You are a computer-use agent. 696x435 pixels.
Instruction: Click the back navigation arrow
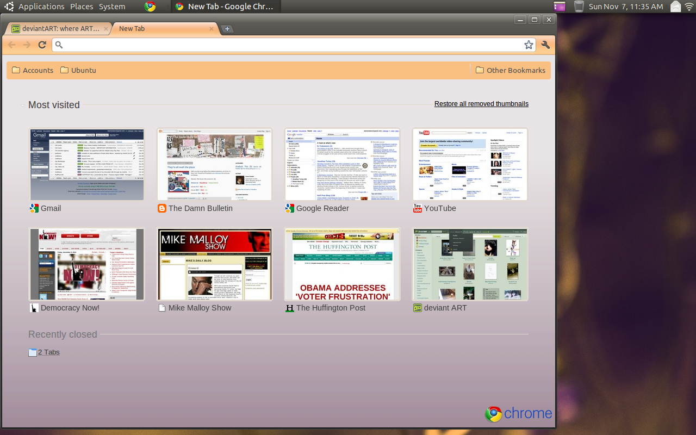tap(11, 45)
